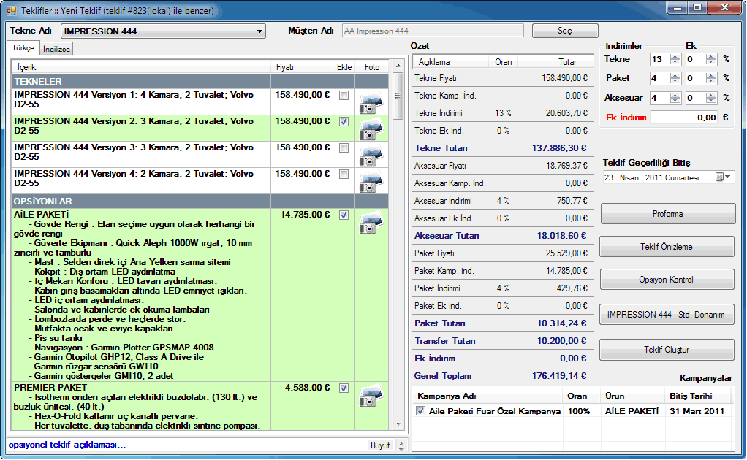The height and width of the screenshot is (460, 747).
Task: Enable Versiyon 1 Ekle checkbox
Action: point(344,96)
